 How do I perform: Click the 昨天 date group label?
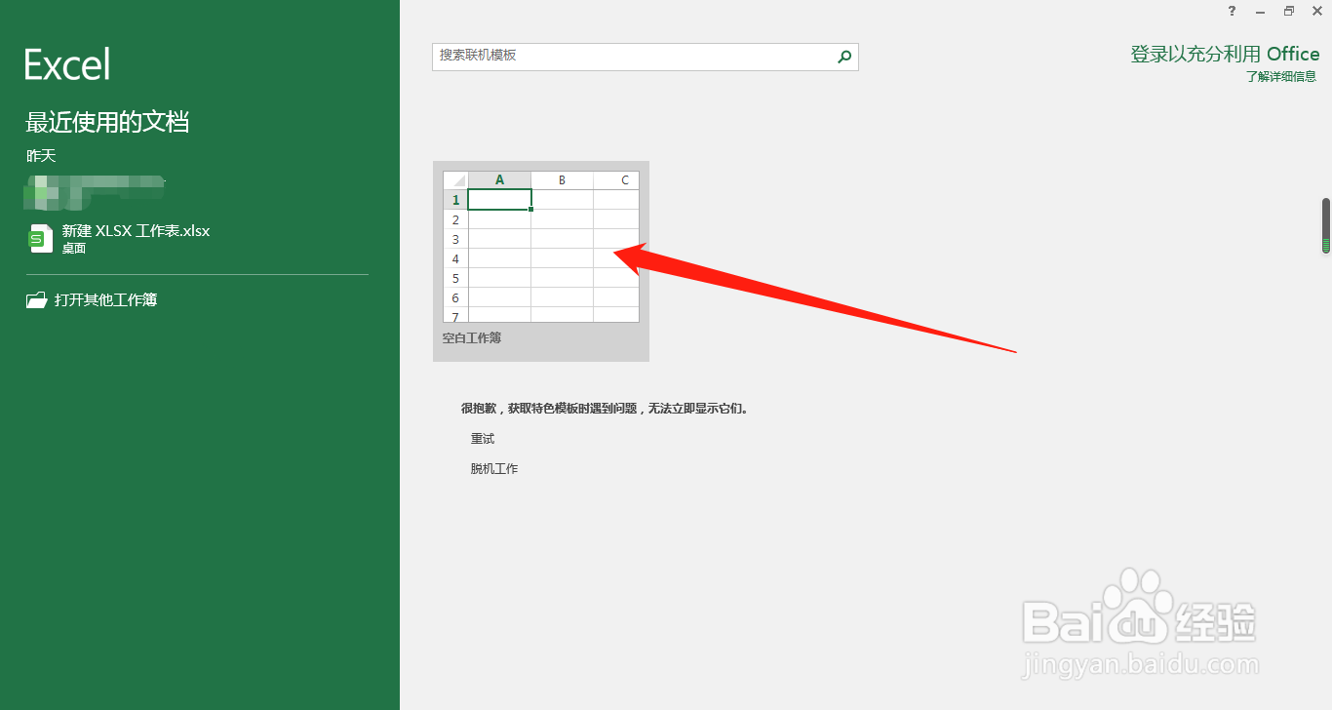tap(41, 156)
